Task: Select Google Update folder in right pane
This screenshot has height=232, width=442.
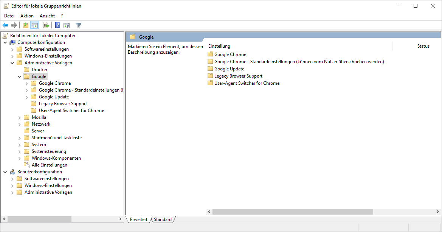Action: pyautogui.click(x=229, y=69)
